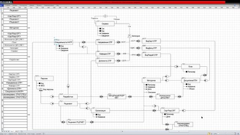This screenshot has height=135, width=240.
Task: Select the connector symbol left of Разработчик box
Action: (52, 97)
